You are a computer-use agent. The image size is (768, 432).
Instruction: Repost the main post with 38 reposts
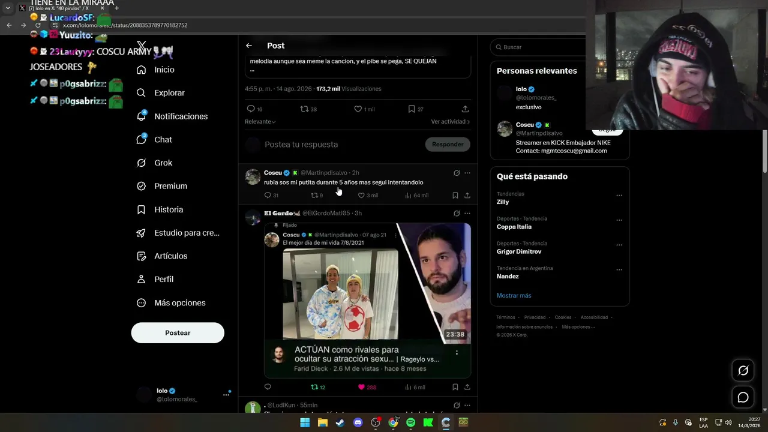pos(308,109)
